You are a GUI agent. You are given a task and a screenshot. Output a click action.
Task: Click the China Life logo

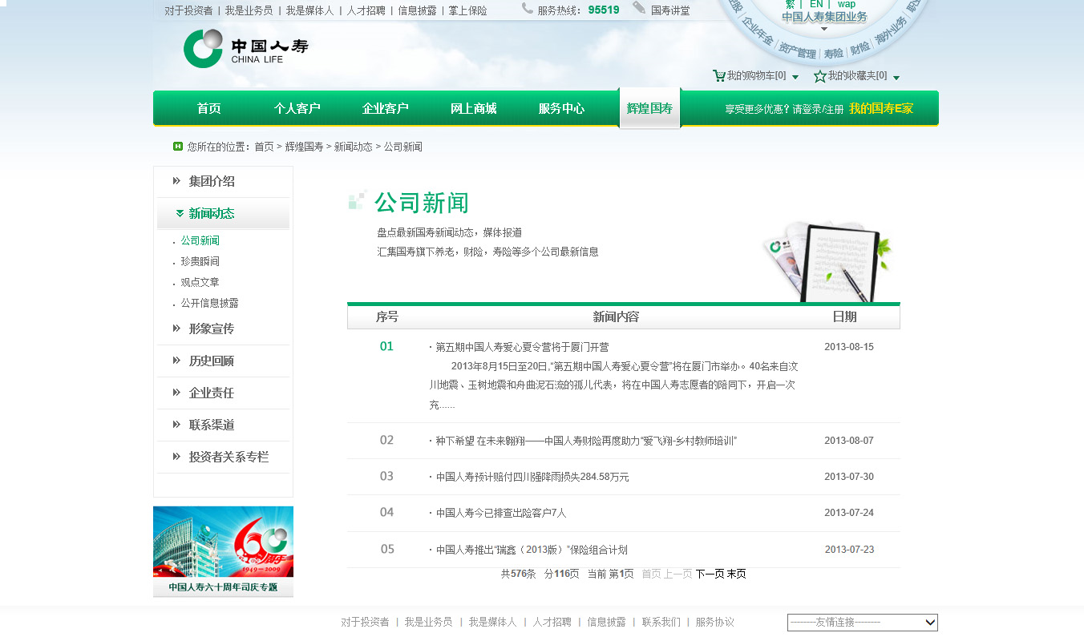[245, 49]
